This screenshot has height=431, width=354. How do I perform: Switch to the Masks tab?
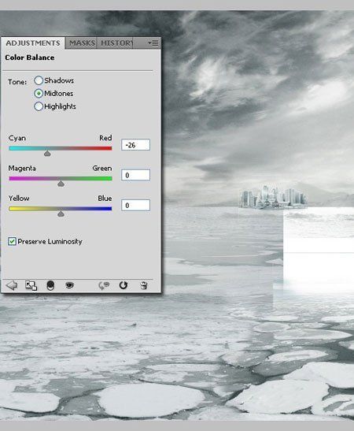82,43
